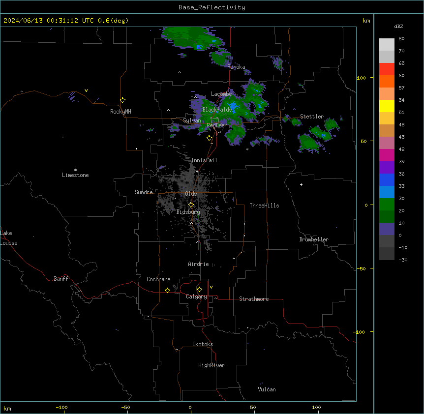
Task: Select the dusty pink 42-45 dBZ legend swatch
Action: 387,143
